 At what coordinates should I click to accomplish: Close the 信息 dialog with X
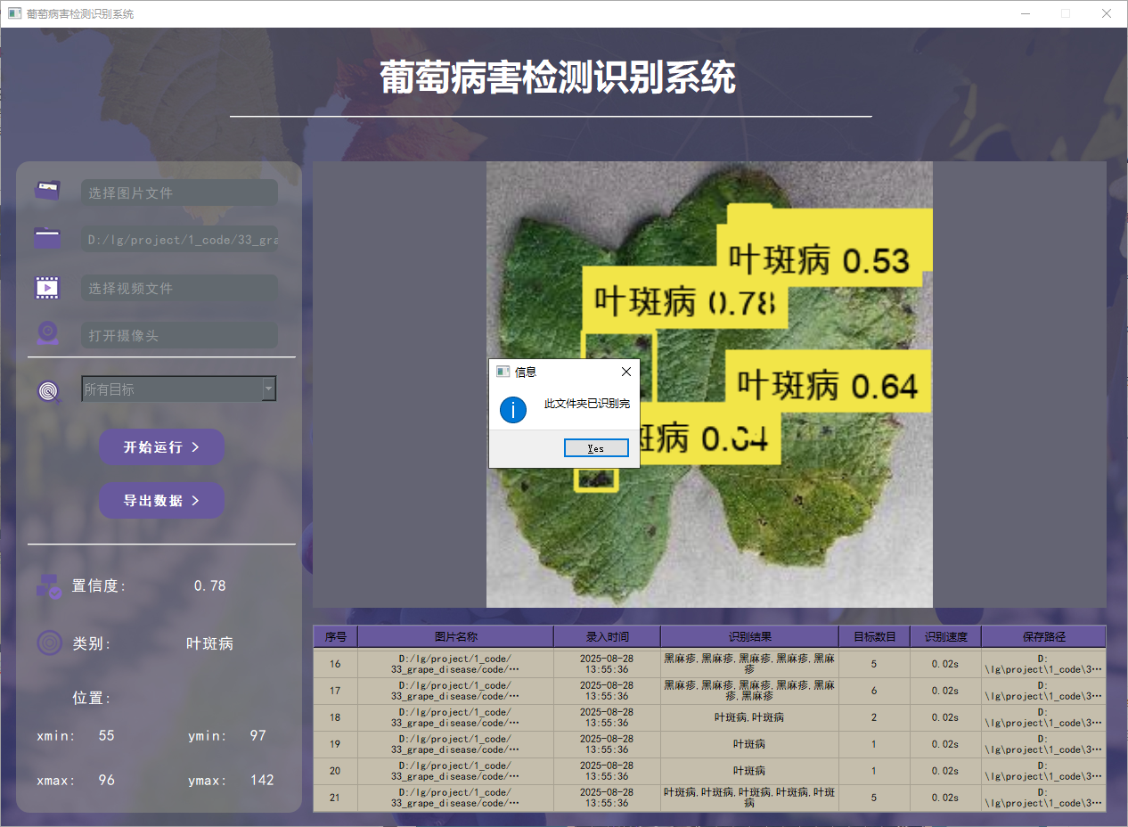[625, 372]
